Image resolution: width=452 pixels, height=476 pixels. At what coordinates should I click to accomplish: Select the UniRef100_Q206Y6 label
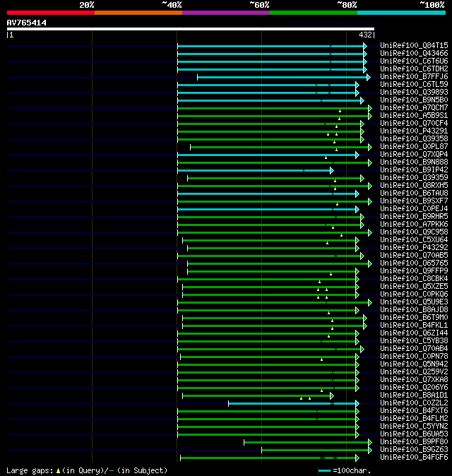point(414,388)
